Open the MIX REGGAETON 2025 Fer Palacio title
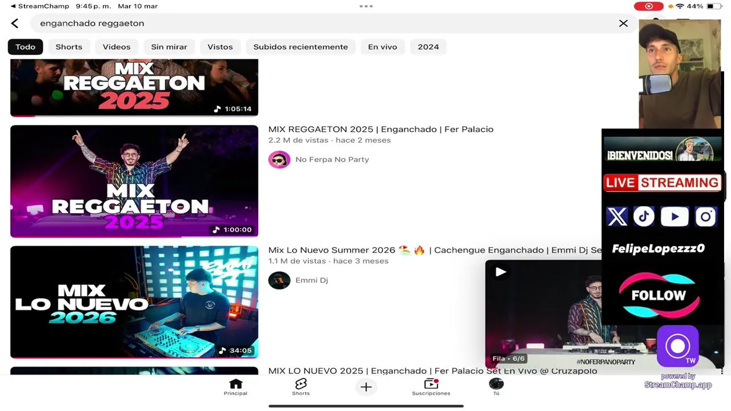The width and height of the screenshot is (731, 411). [x=381, y=129]
